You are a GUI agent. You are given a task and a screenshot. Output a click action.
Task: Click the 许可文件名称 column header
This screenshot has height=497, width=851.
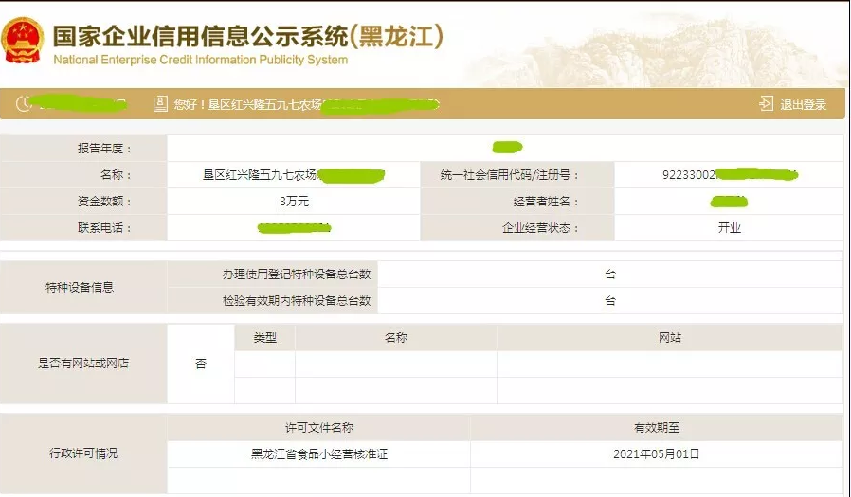pyautogui.click(x=319, y=428)
